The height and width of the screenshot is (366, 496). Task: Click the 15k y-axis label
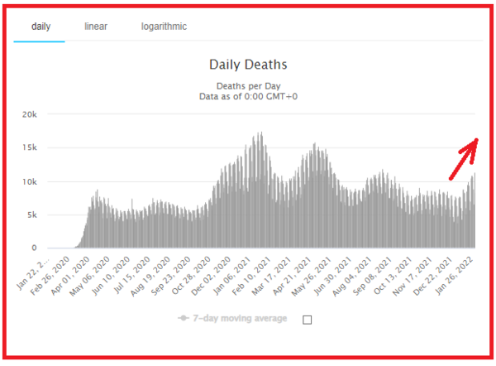coord(29,147)
